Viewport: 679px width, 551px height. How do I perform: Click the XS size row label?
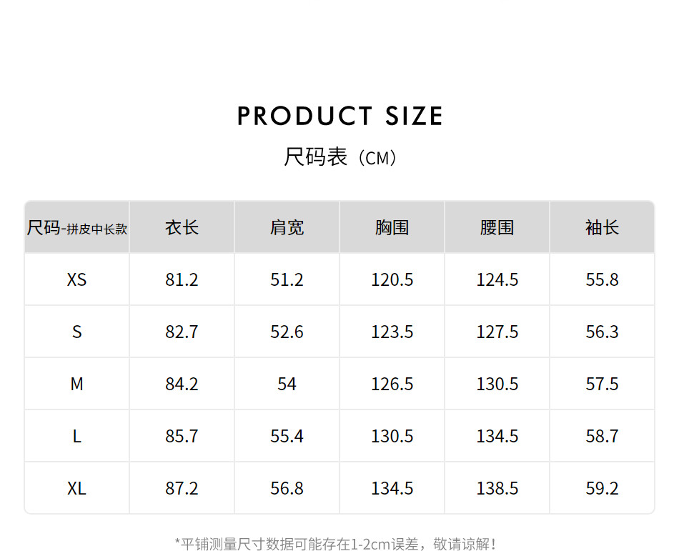point(77,279)
